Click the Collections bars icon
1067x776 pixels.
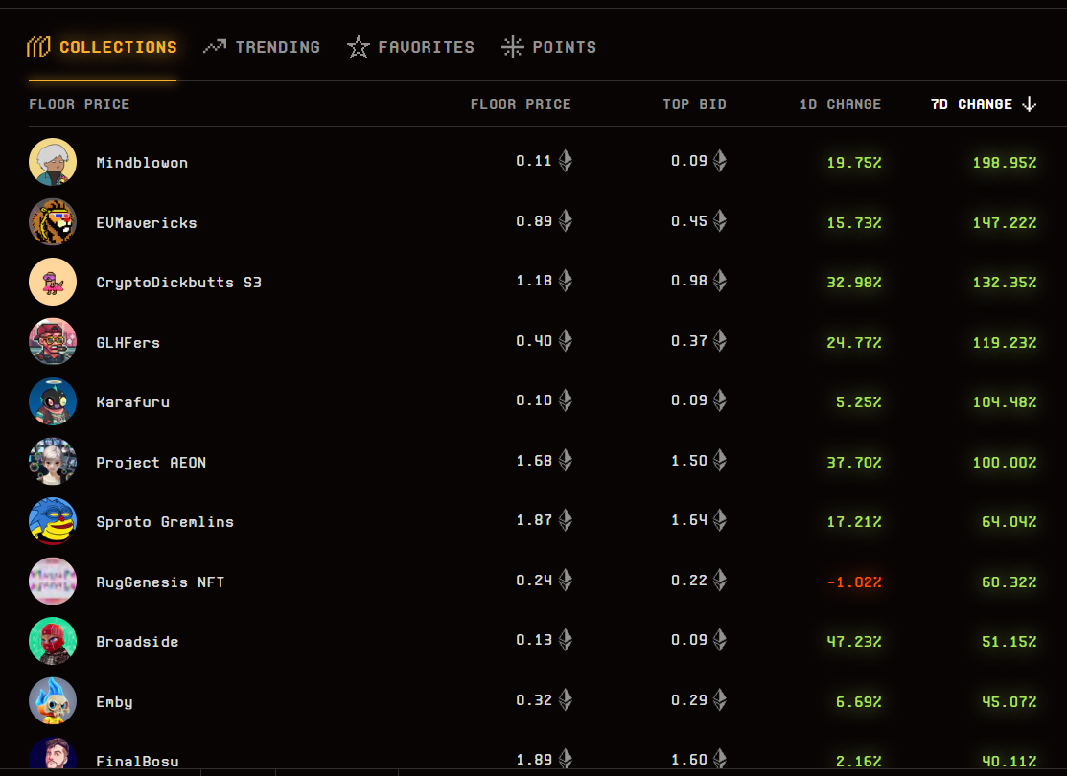[x=38, y=47]
